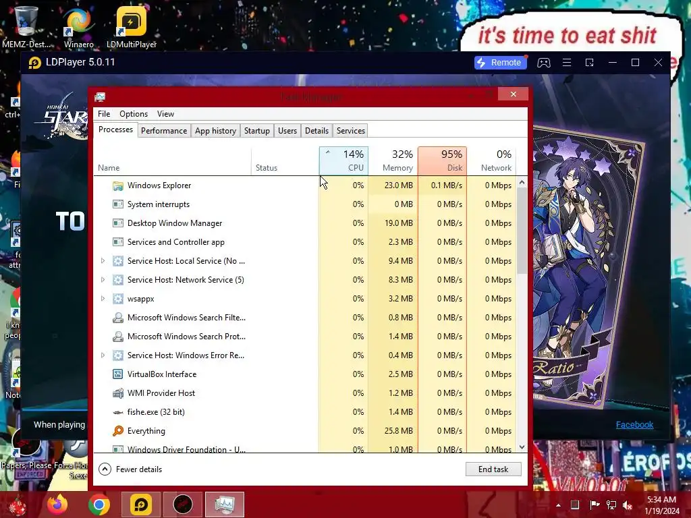691x518 pixels.
Task: Click the Service Host: Local Service gear icon
Action: (117, 261)
